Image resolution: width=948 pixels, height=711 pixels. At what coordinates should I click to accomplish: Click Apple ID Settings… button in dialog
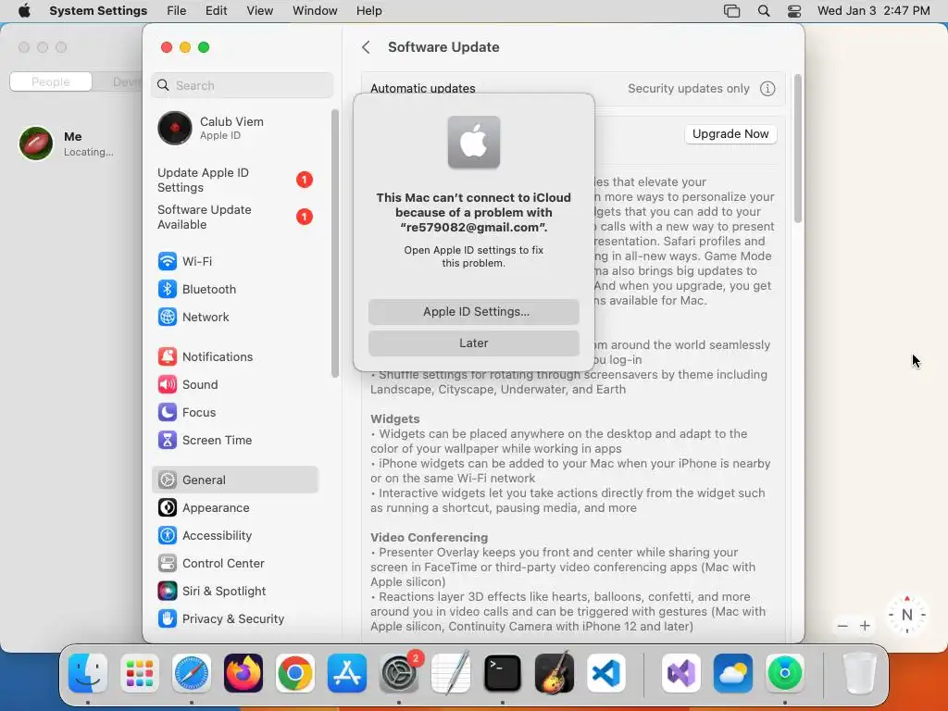pos(474,312)
